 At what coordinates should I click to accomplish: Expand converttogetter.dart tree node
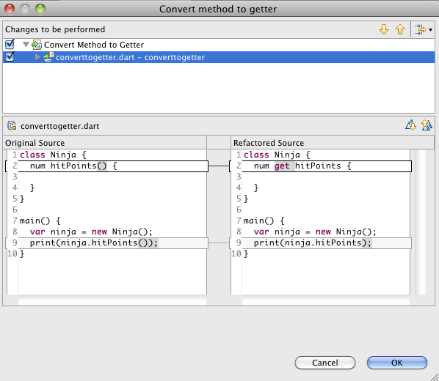(37, 57)
